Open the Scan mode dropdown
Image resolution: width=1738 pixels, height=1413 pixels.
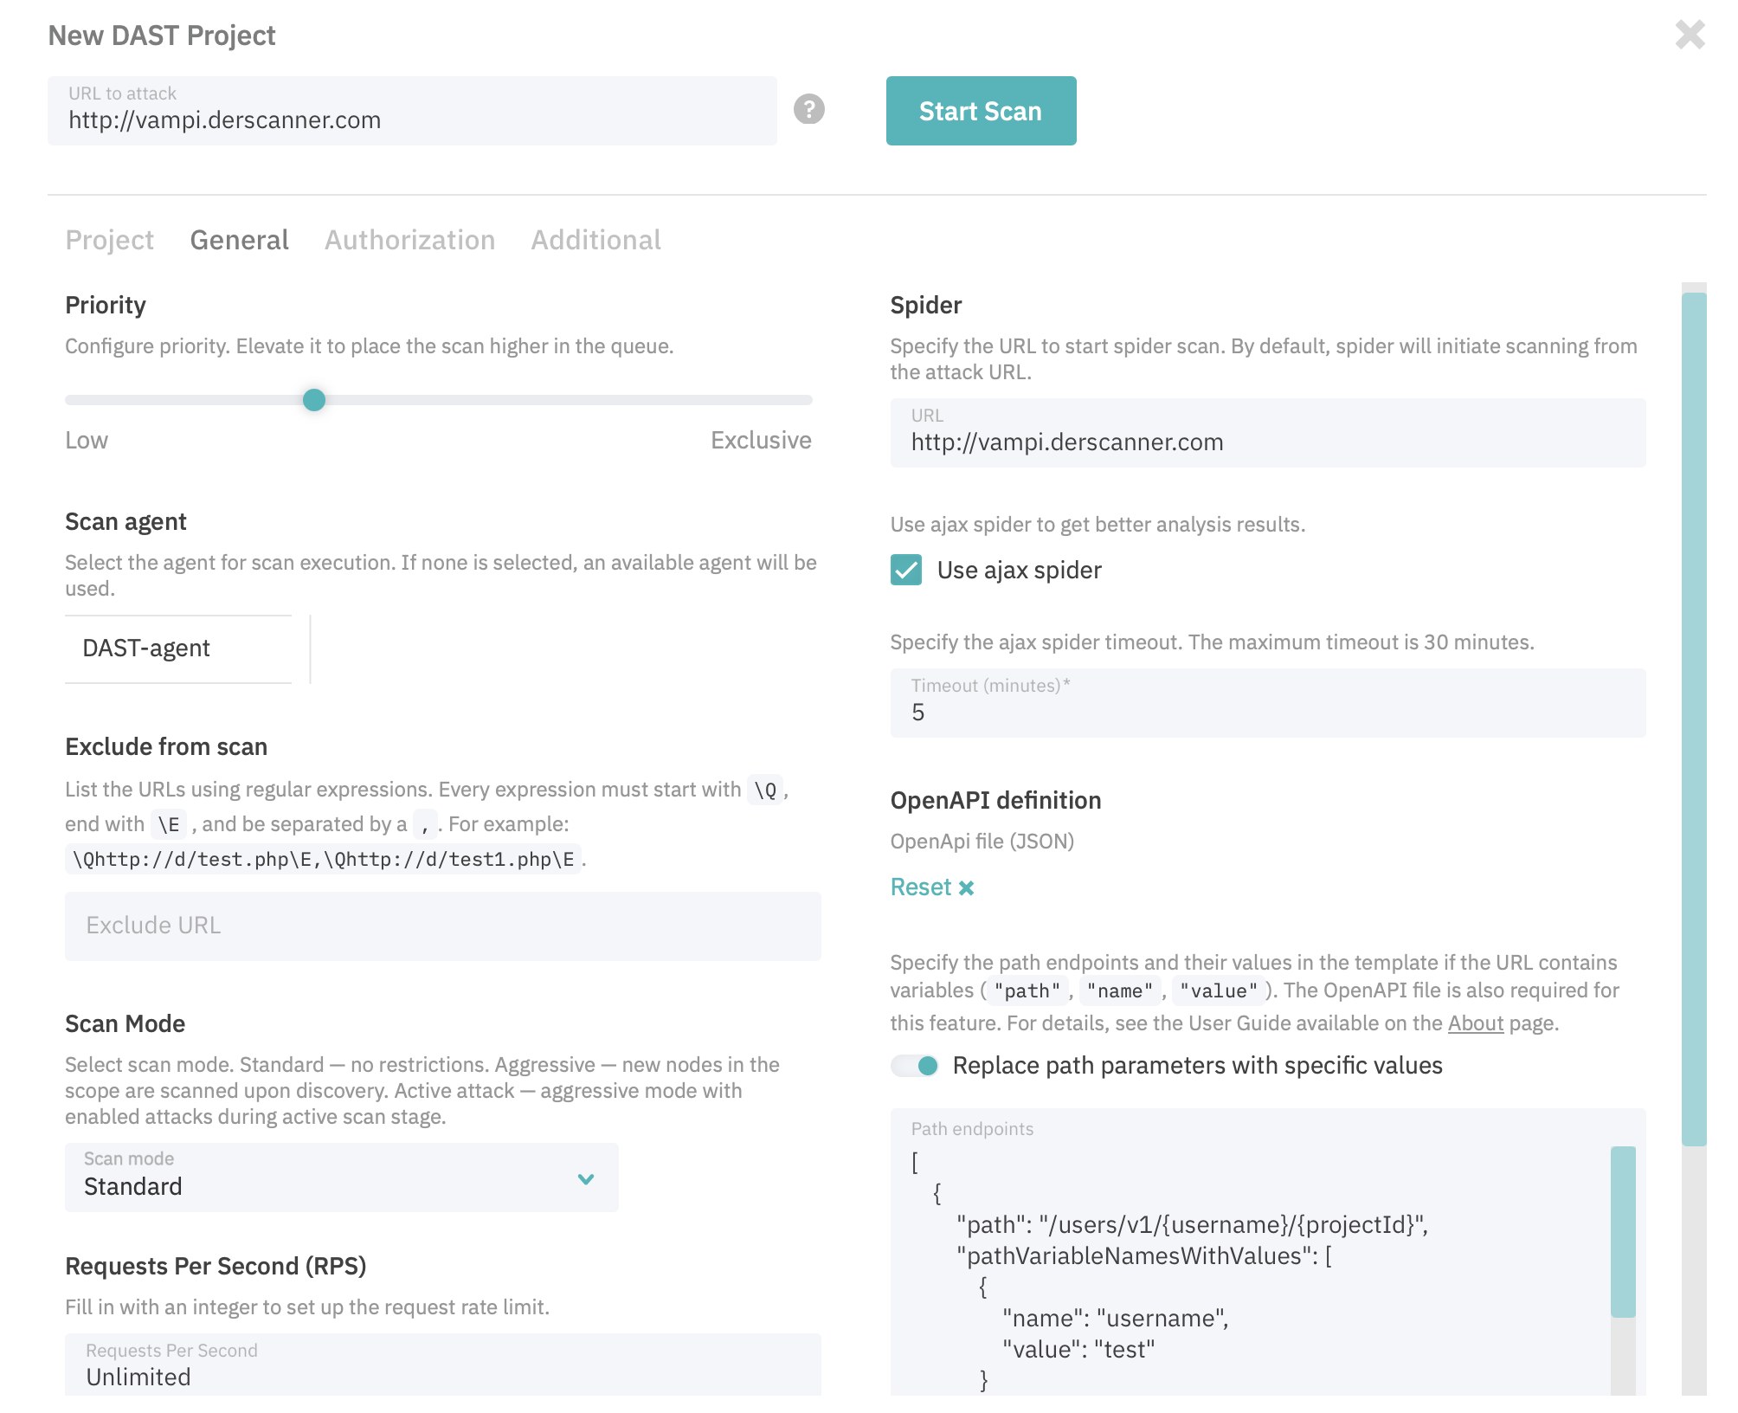click(x=341, y=1177)
